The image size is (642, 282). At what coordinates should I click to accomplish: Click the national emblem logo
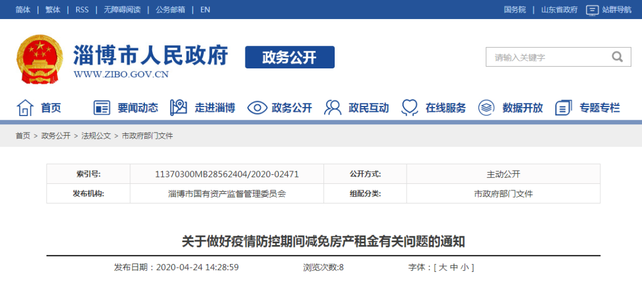click(40, 59)
